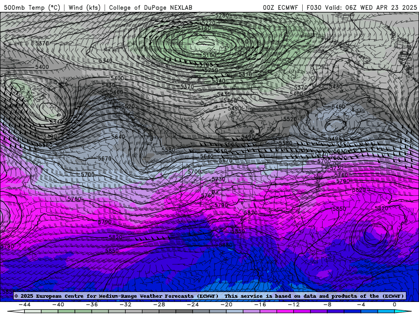
Task: Click the '00Z ECMWF' model run label
Action: click(x=280, y=7)
